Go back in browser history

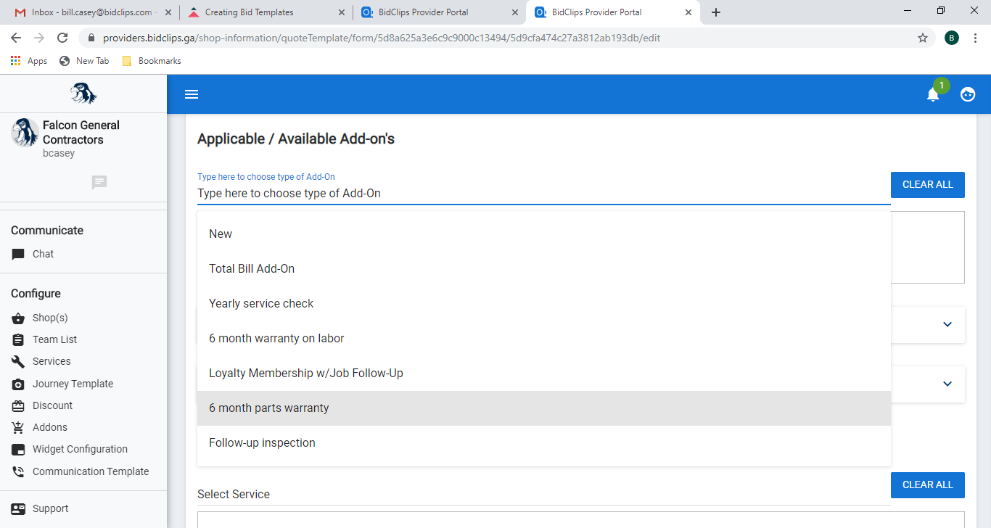[16, 38]
